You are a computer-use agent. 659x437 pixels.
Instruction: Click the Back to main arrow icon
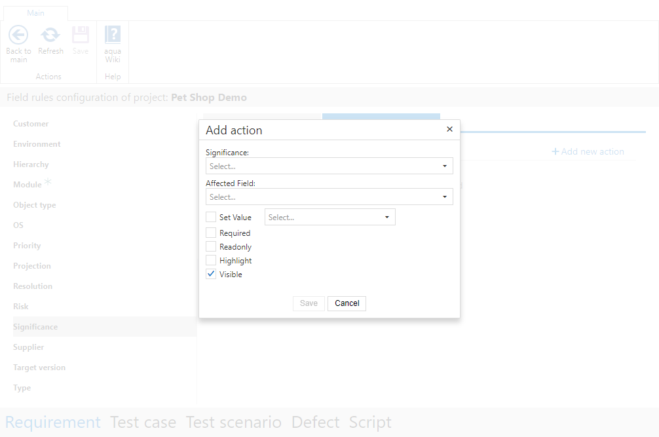(x=18, y=35)
